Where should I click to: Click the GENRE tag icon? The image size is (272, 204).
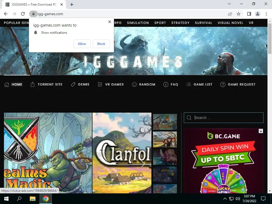(73, 84)
